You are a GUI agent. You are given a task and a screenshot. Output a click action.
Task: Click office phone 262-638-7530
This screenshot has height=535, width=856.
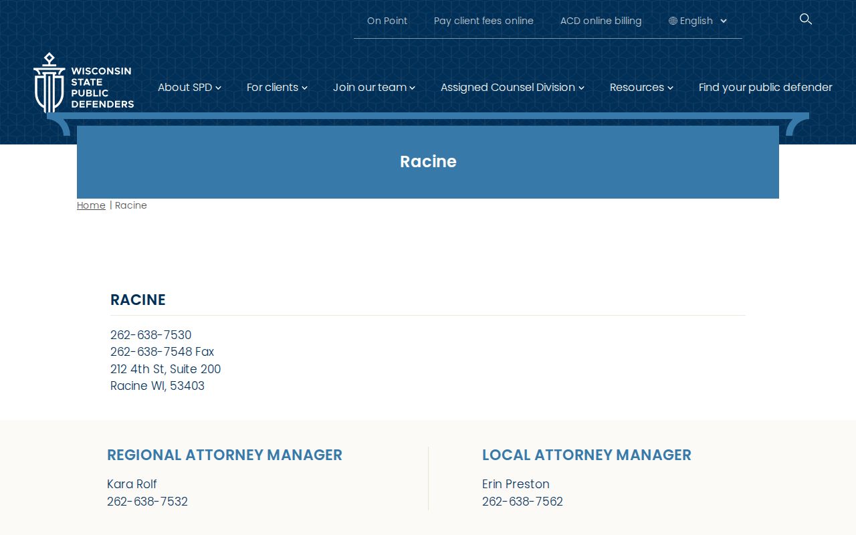(x=150, y=335)
